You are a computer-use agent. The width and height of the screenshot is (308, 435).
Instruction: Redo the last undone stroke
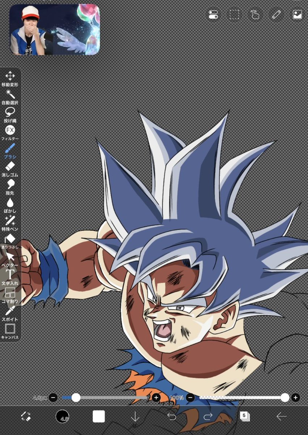coord(208,417)
